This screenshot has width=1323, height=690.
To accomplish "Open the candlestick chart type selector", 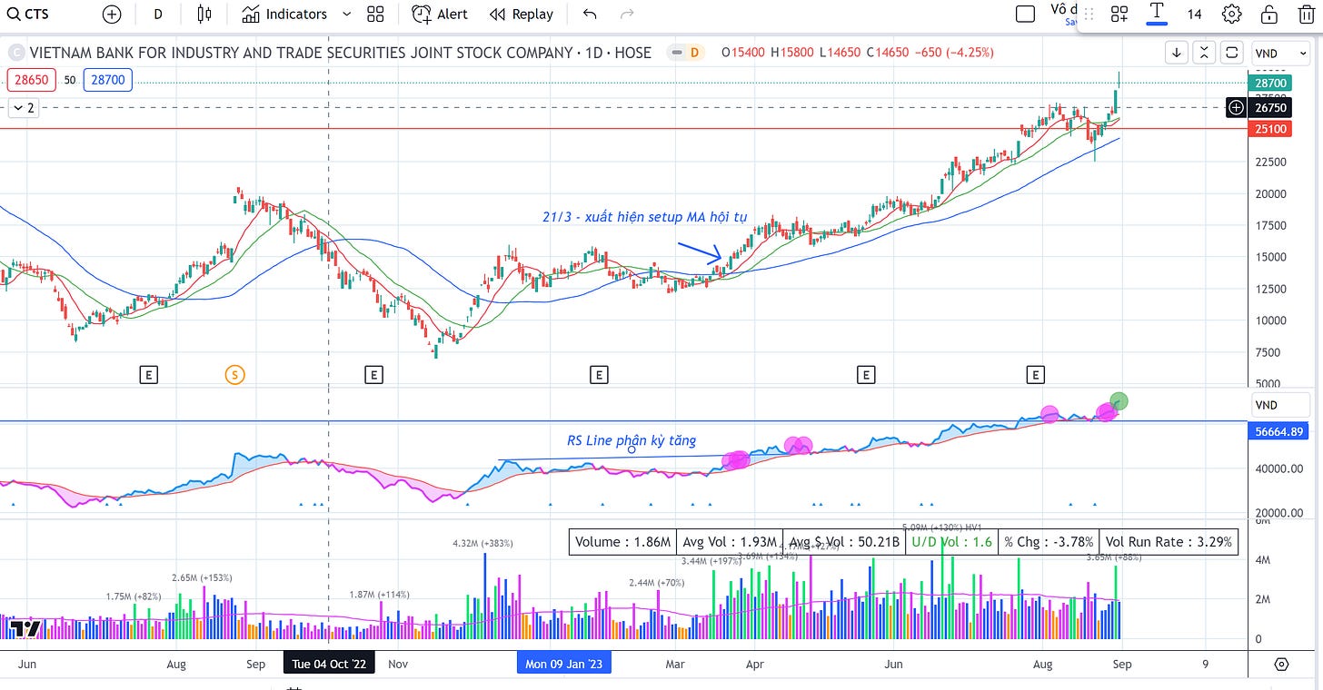I will (x=204, y=14).
